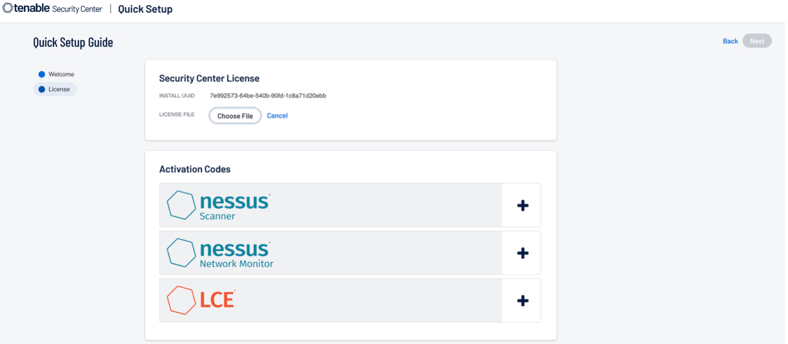Click the Cancel link beside Choose File
788x344 pixels.
pos(277,116)
